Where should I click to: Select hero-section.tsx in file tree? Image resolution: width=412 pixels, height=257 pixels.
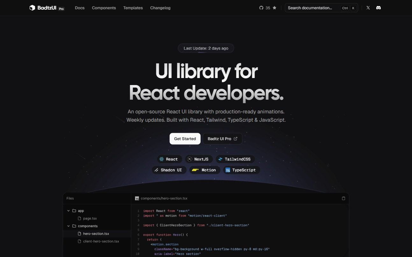click(x=96, y=234)
